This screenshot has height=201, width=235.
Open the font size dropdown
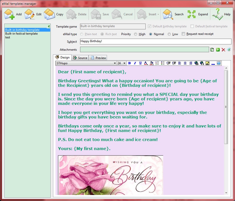point(124,63)
